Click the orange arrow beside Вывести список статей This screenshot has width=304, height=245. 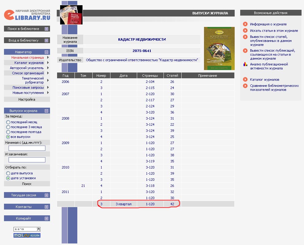pos(245,37)
